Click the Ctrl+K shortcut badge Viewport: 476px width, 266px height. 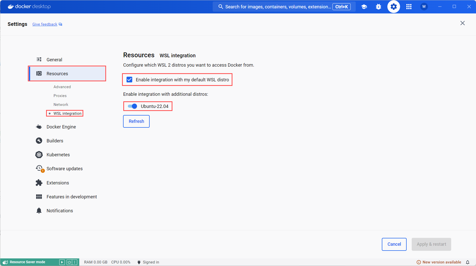click(x=342, y=7)
